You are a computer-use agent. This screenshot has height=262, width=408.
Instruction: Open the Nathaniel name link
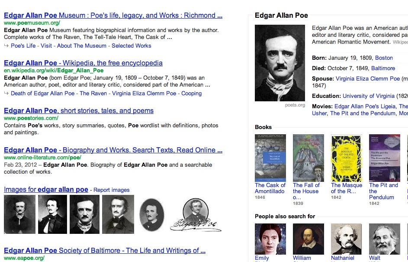[342, 259]
